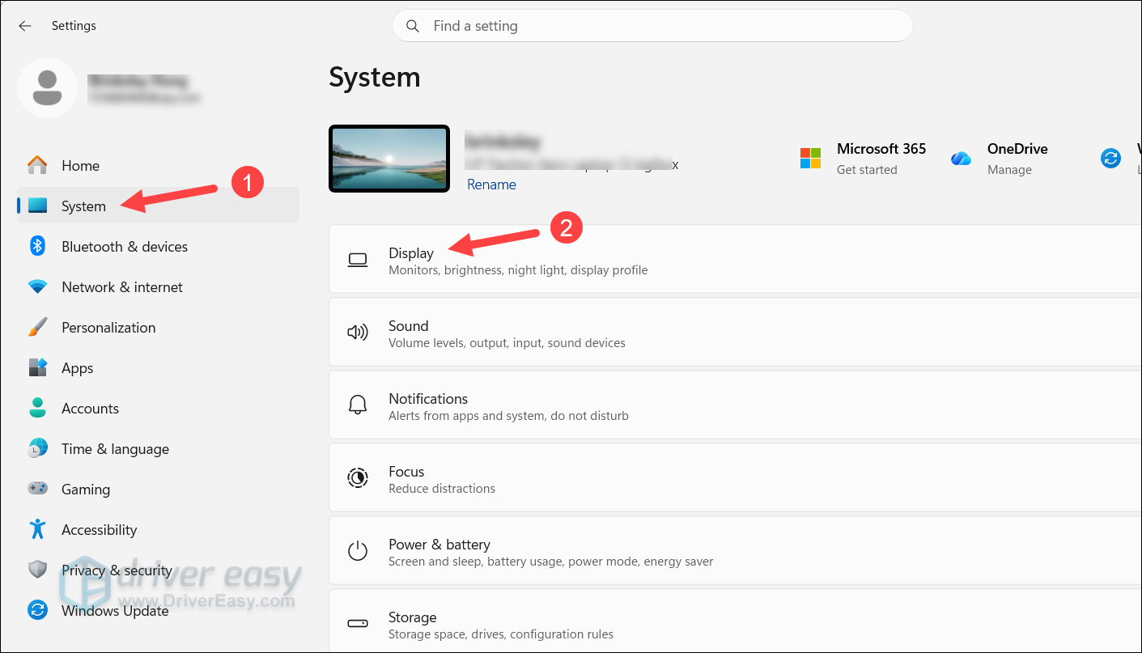Click the Bluetooth icon in sidebar
Viewport: 1142px width, 653px height.
[x=37, y=246]
